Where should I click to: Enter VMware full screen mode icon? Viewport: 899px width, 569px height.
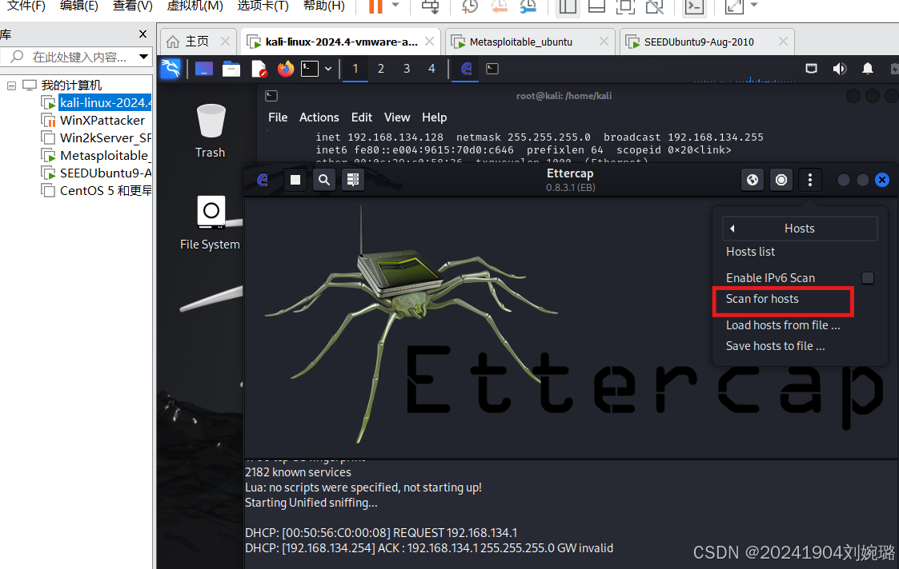point(625,6)
